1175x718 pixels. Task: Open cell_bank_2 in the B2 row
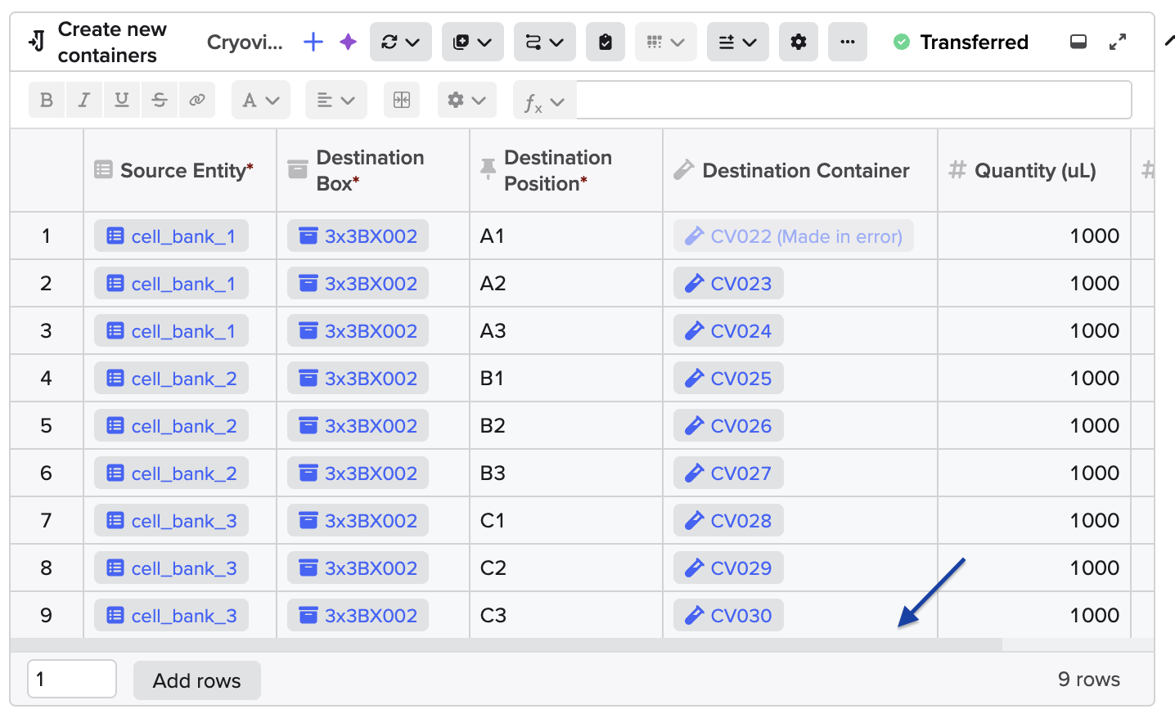tap(171, 426)
